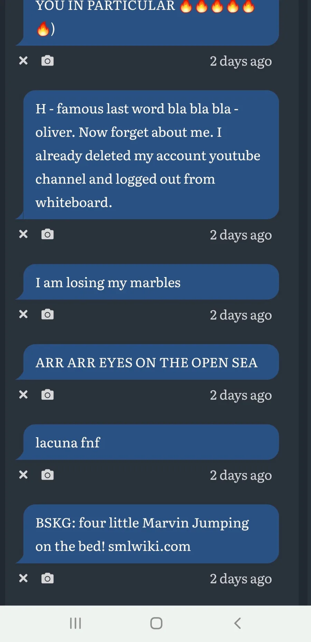Delete the 'lacuna fnf' message
The height and width of the screenshot is (642, 311).
click(23, 475)
